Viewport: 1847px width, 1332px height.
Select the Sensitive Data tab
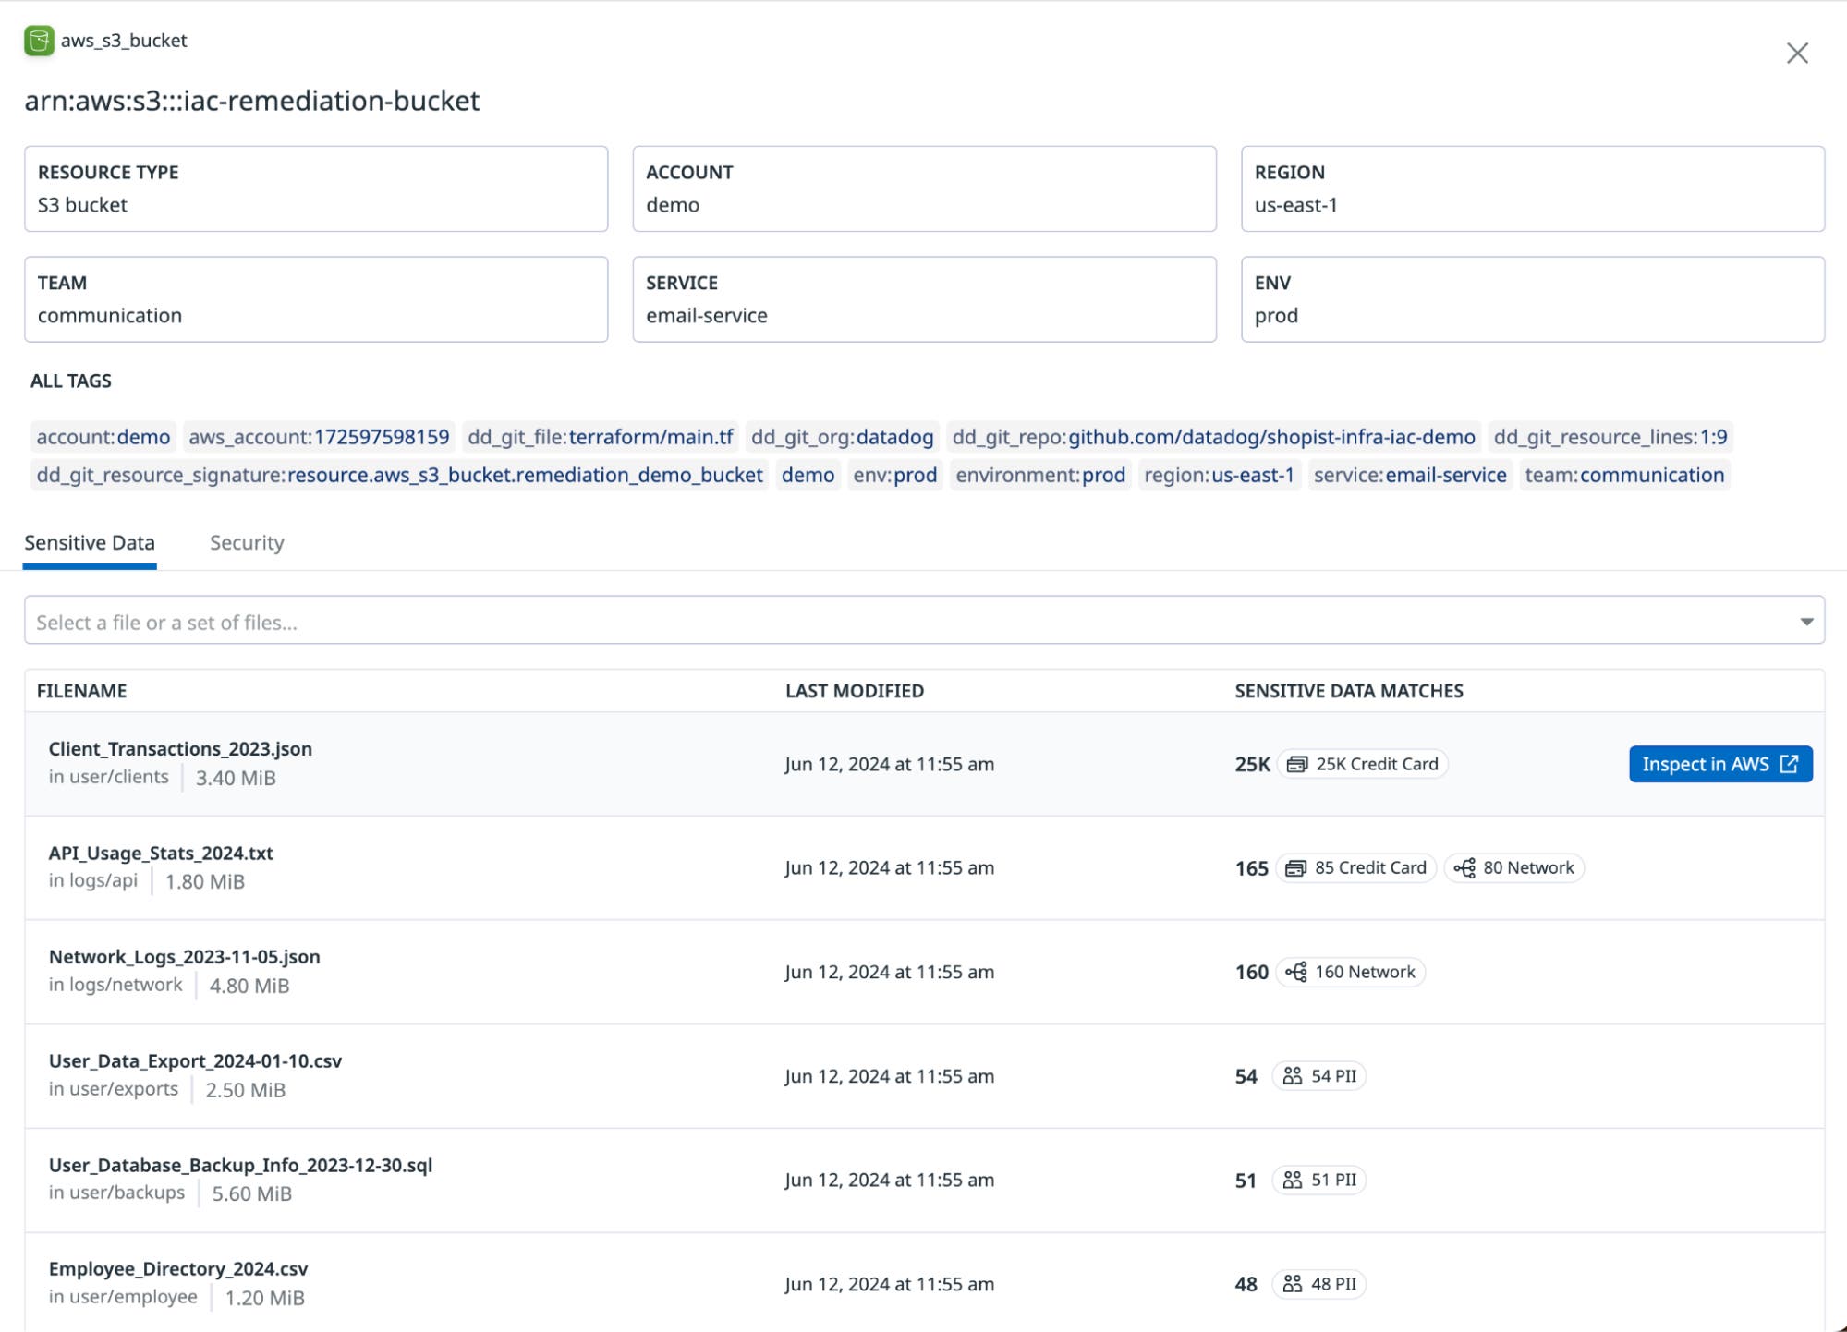[x=90, y=543]
